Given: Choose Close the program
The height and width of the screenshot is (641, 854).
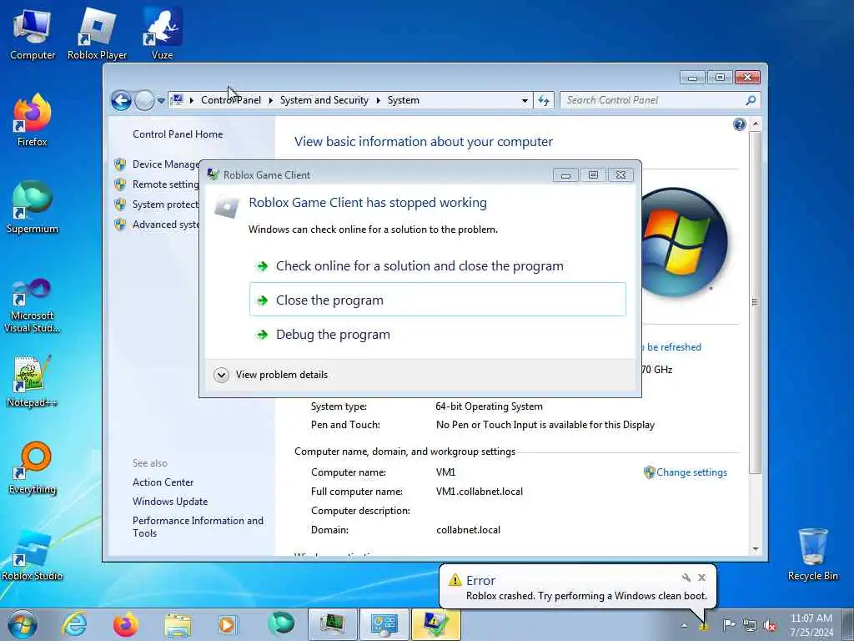Looking at the screenshot, I should click(x=437, y=300).
